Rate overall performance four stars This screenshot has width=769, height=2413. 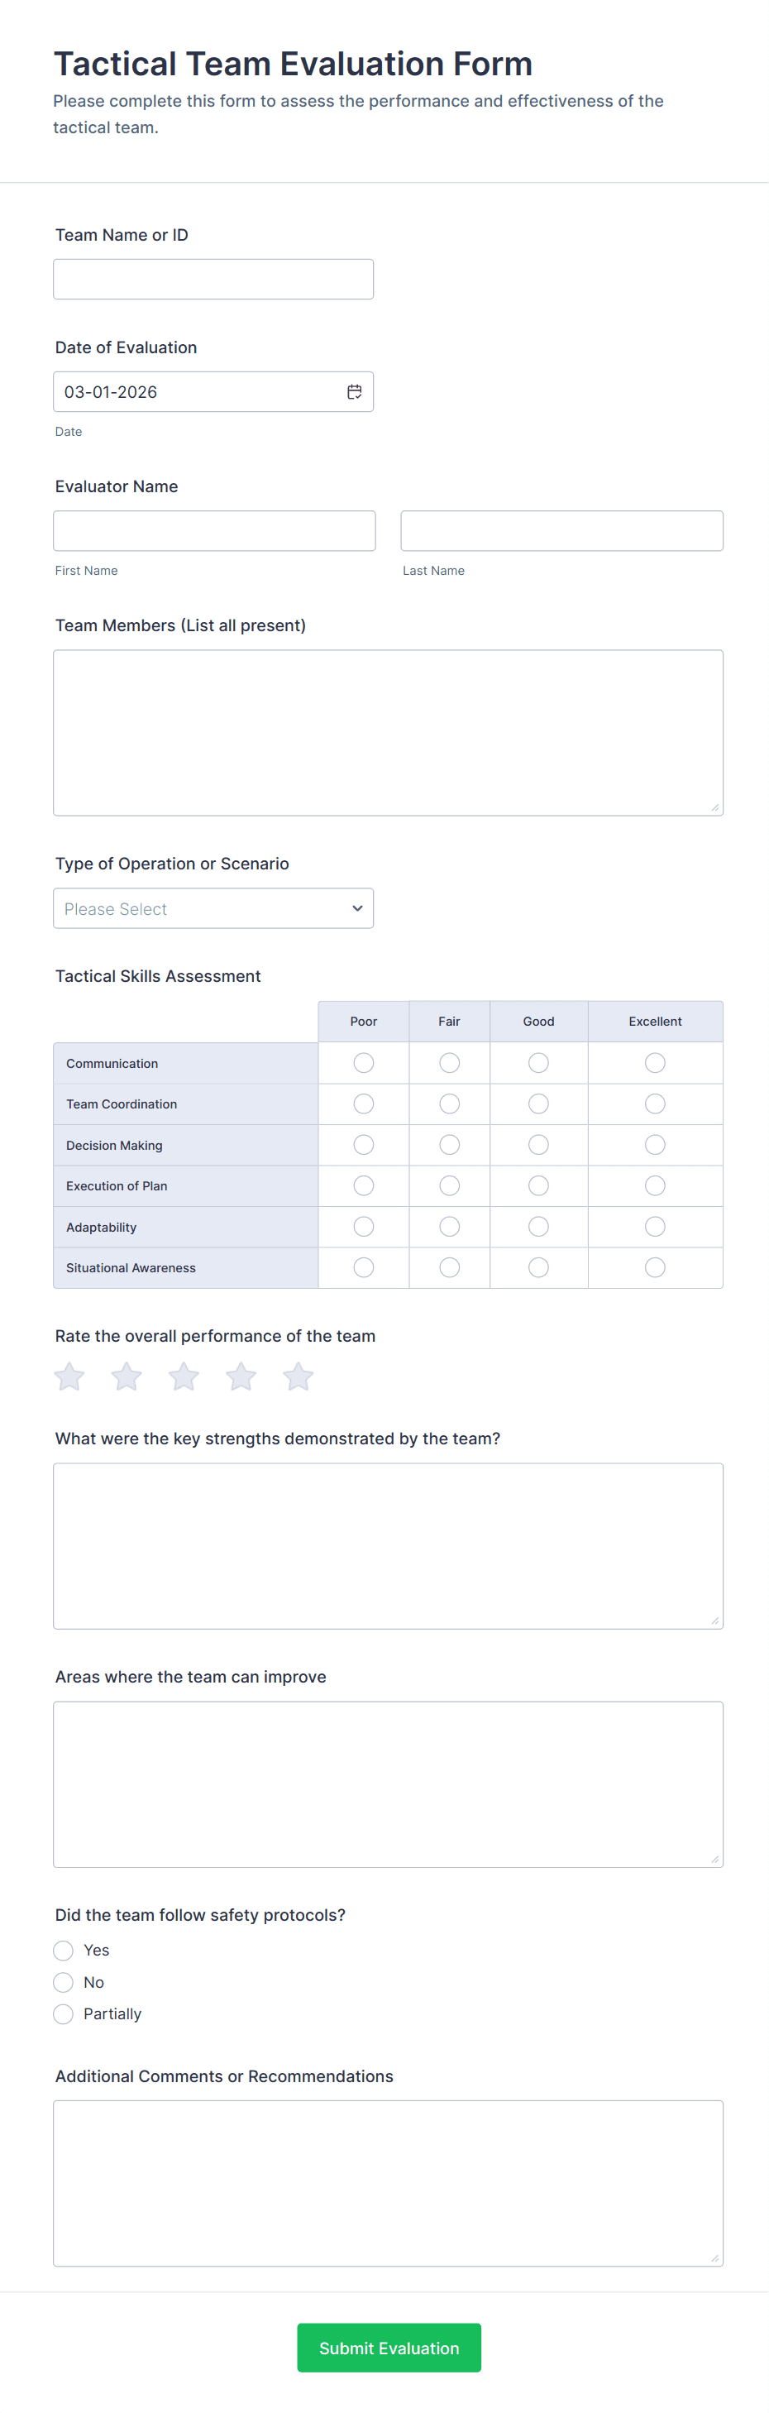click(241, 1376)
